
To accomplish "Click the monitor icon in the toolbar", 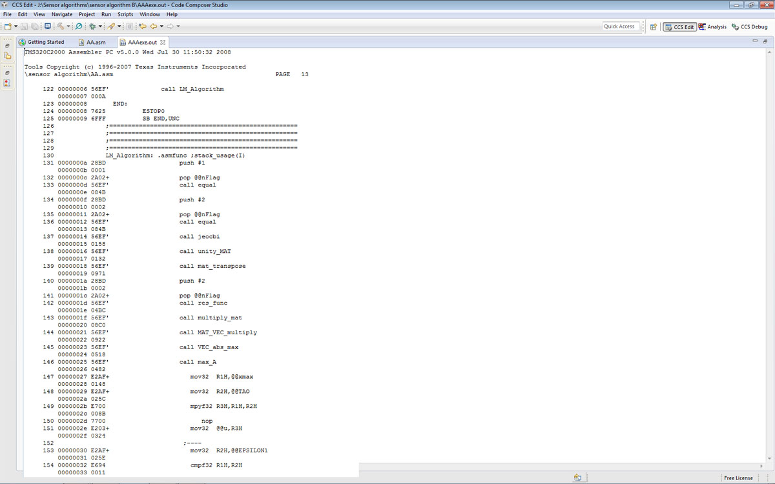I will 48,26.
